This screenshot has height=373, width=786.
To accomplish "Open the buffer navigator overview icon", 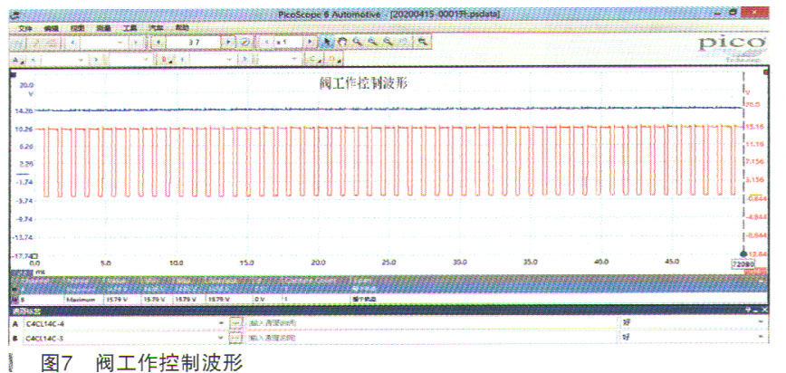I will click(244, 43).
